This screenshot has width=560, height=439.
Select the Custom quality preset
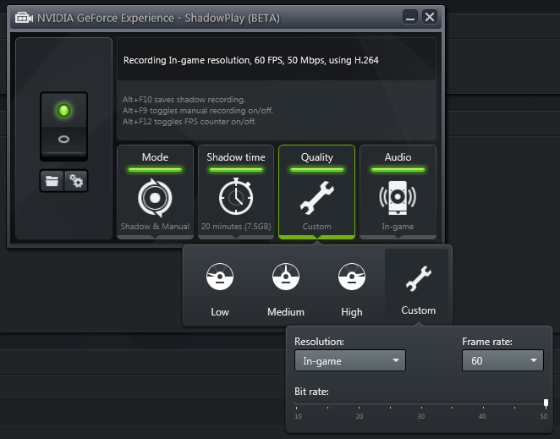[x=418, y=289]
